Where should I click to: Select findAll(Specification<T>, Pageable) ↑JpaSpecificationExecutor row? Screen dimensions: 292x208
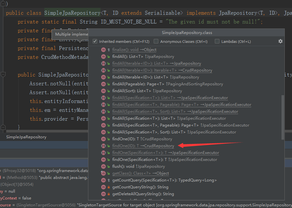coord(186,125)
